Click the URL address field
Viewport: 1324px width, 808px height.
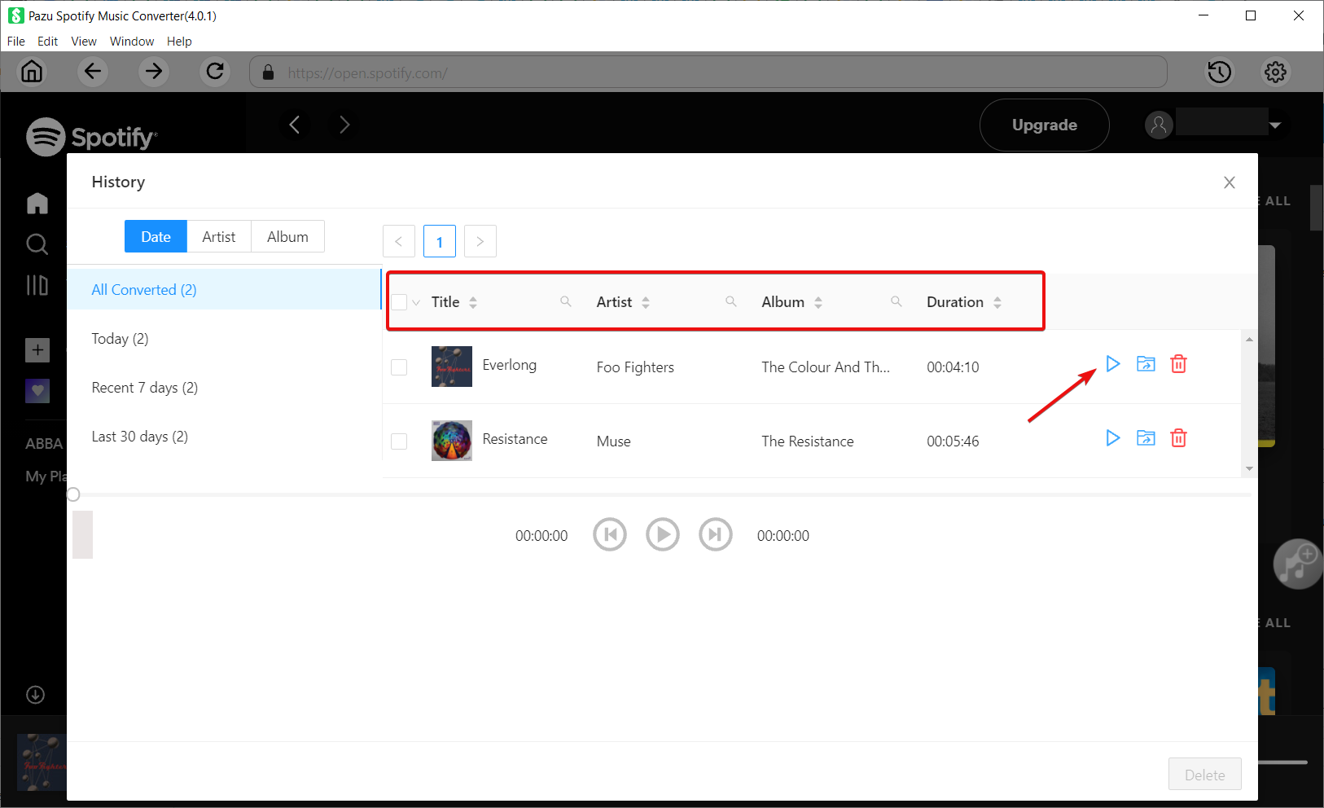[x=708, y=72]
